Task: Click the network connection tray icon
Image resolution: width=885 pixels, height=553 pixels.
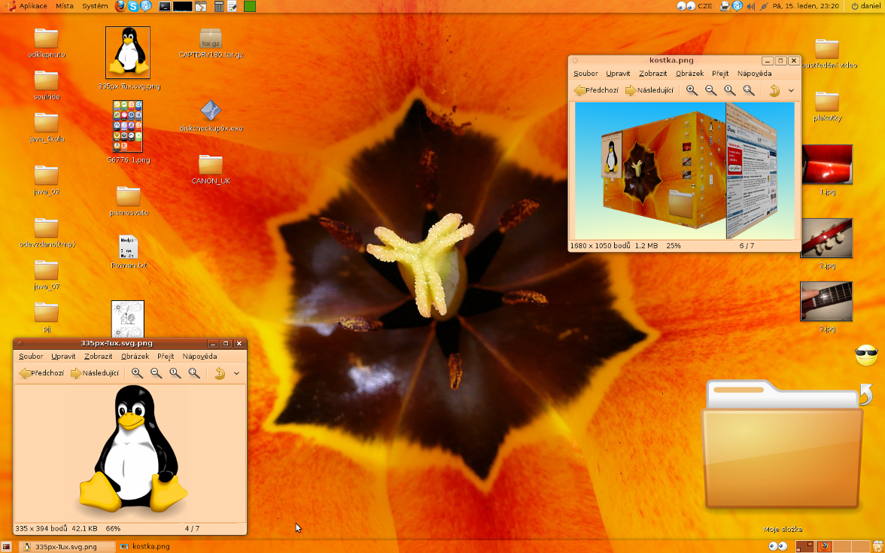Action: tap(764, 6)
